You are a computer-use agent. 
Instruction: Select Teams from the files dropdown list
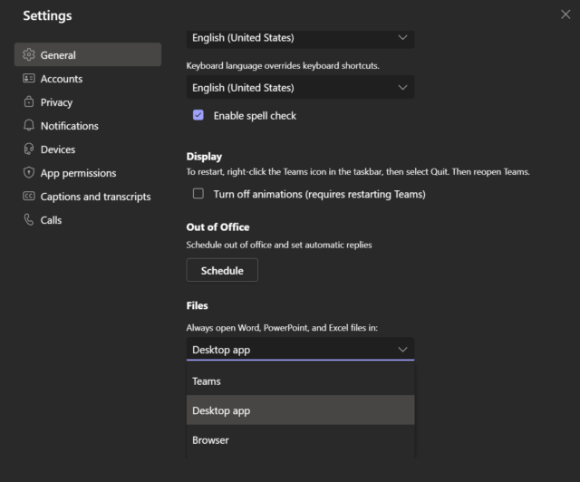pyautogui.click(x=300, y=381)
